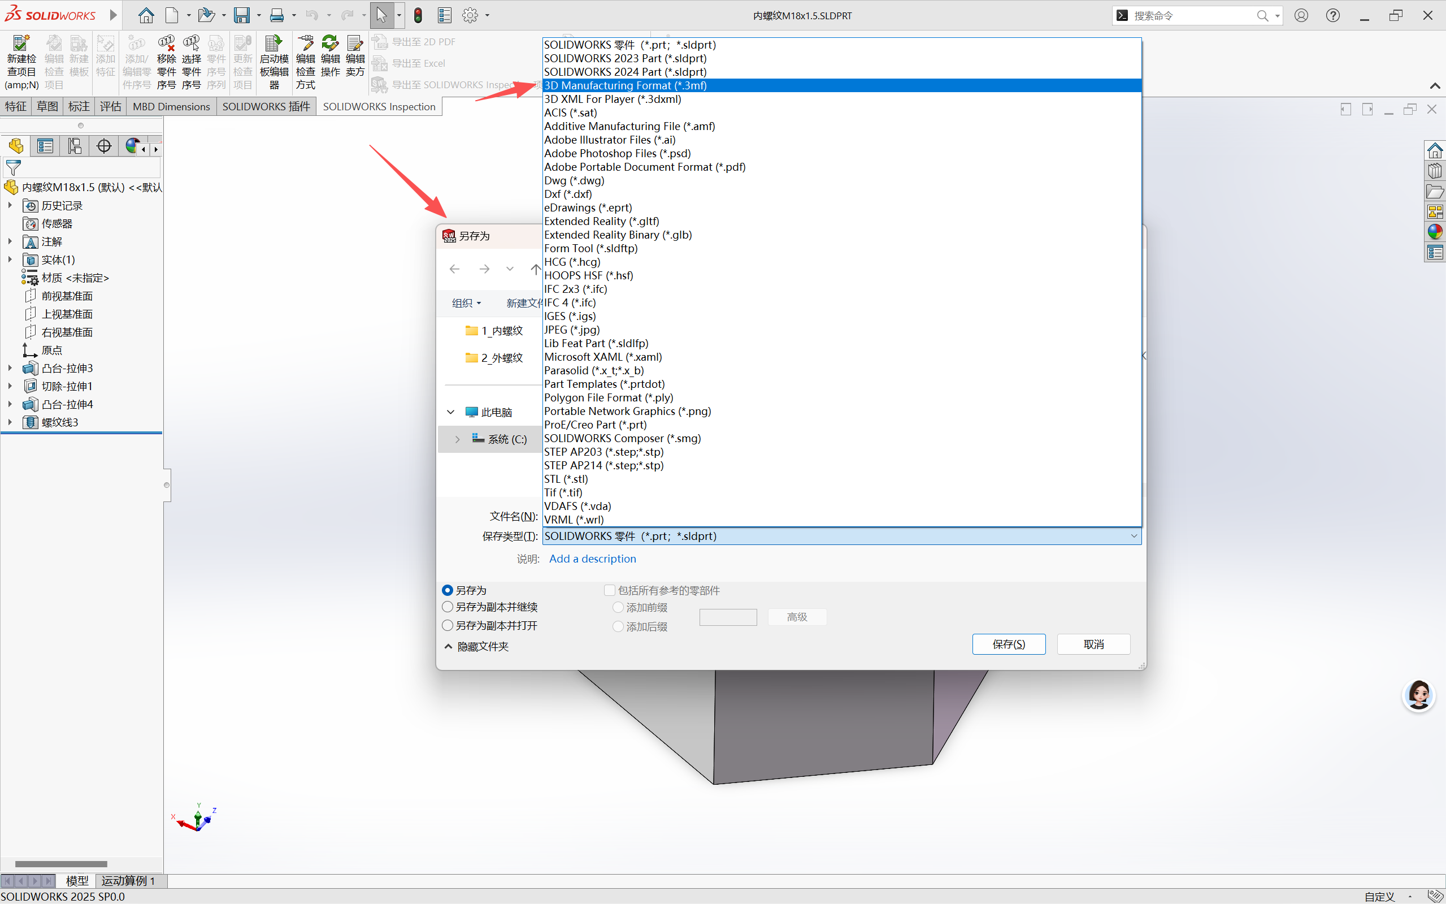Select the 另存为副本并继续 radio option

(448, 607)
